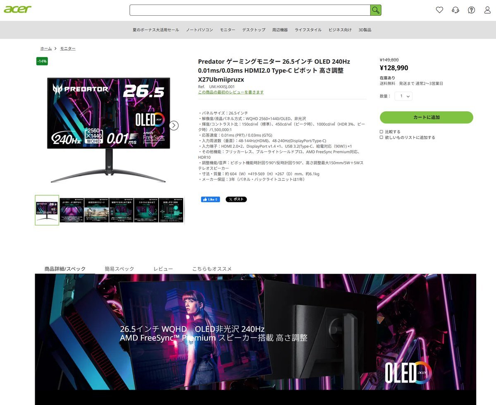Click the product title starting with Predator ゲーミングモニター
Viewport: 496px width, 405px height.
coord(274,70)
